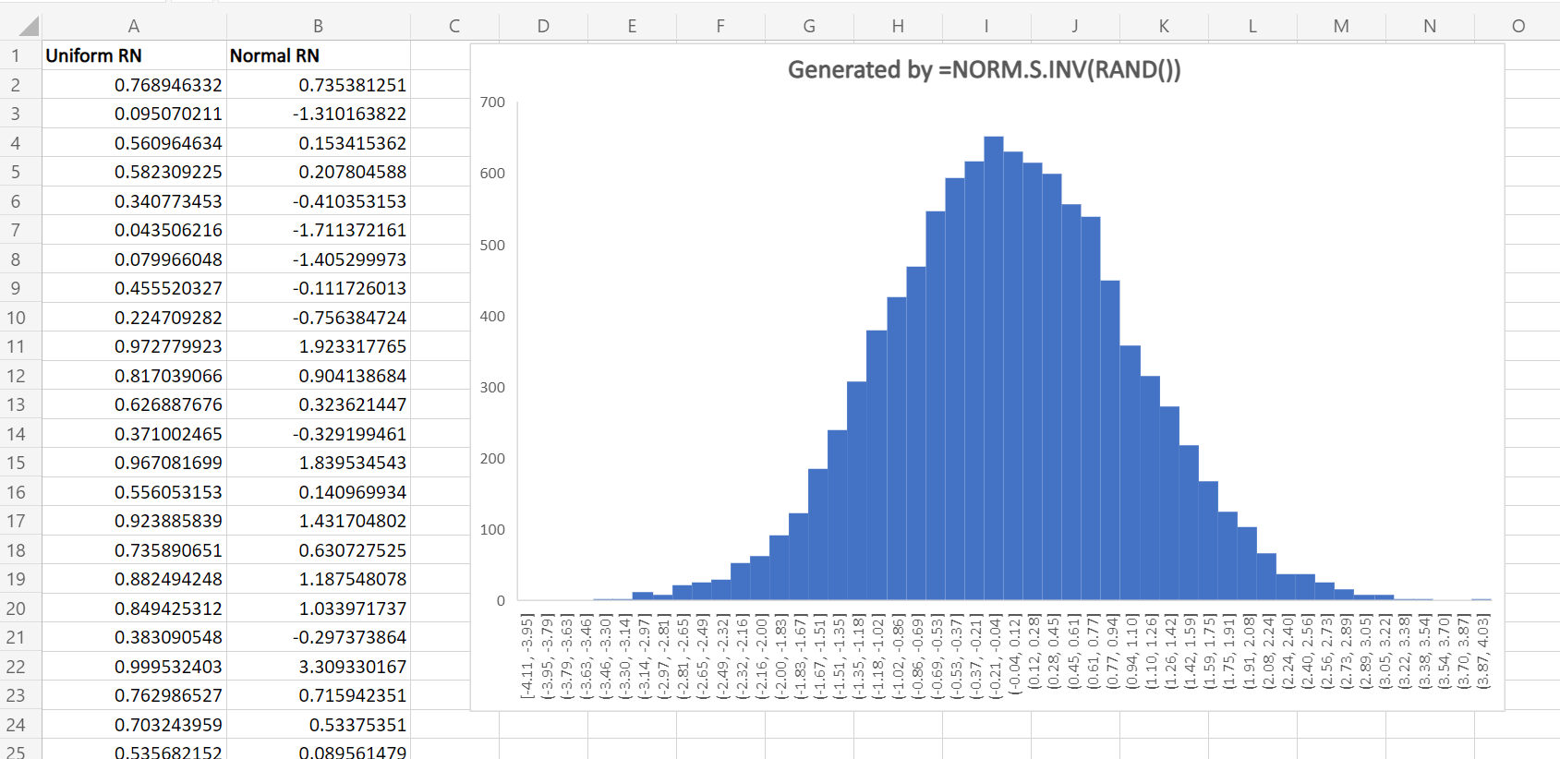Select cell with value 0.735381251
This screenshot has width=1560, height=759.
point(318,85)
